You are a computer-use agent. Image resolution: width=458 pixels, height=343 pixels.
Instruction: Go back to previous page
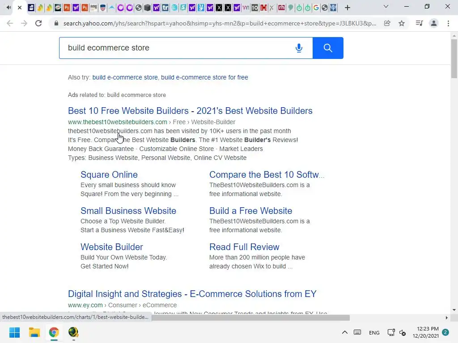pyautogui.click(x=10, y=23)
